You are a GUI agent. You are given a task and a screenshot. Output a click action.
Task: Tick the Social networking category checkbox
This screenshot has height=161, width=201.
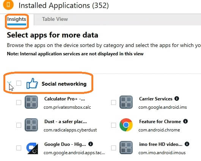[x=19, y=83]
